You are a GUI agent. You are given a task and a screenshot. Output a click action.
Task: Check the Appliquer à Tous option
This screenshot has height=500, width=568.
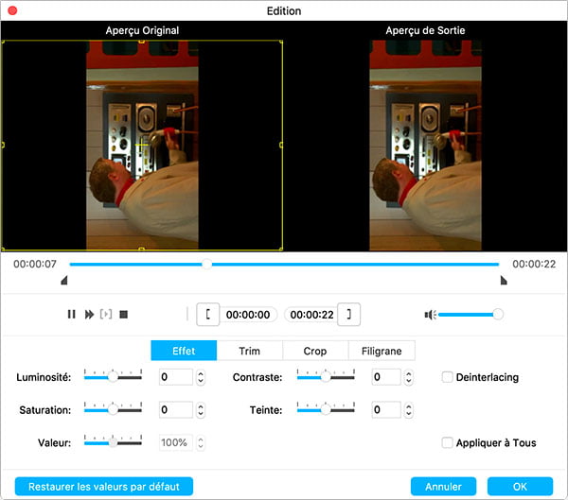point(448,442)
